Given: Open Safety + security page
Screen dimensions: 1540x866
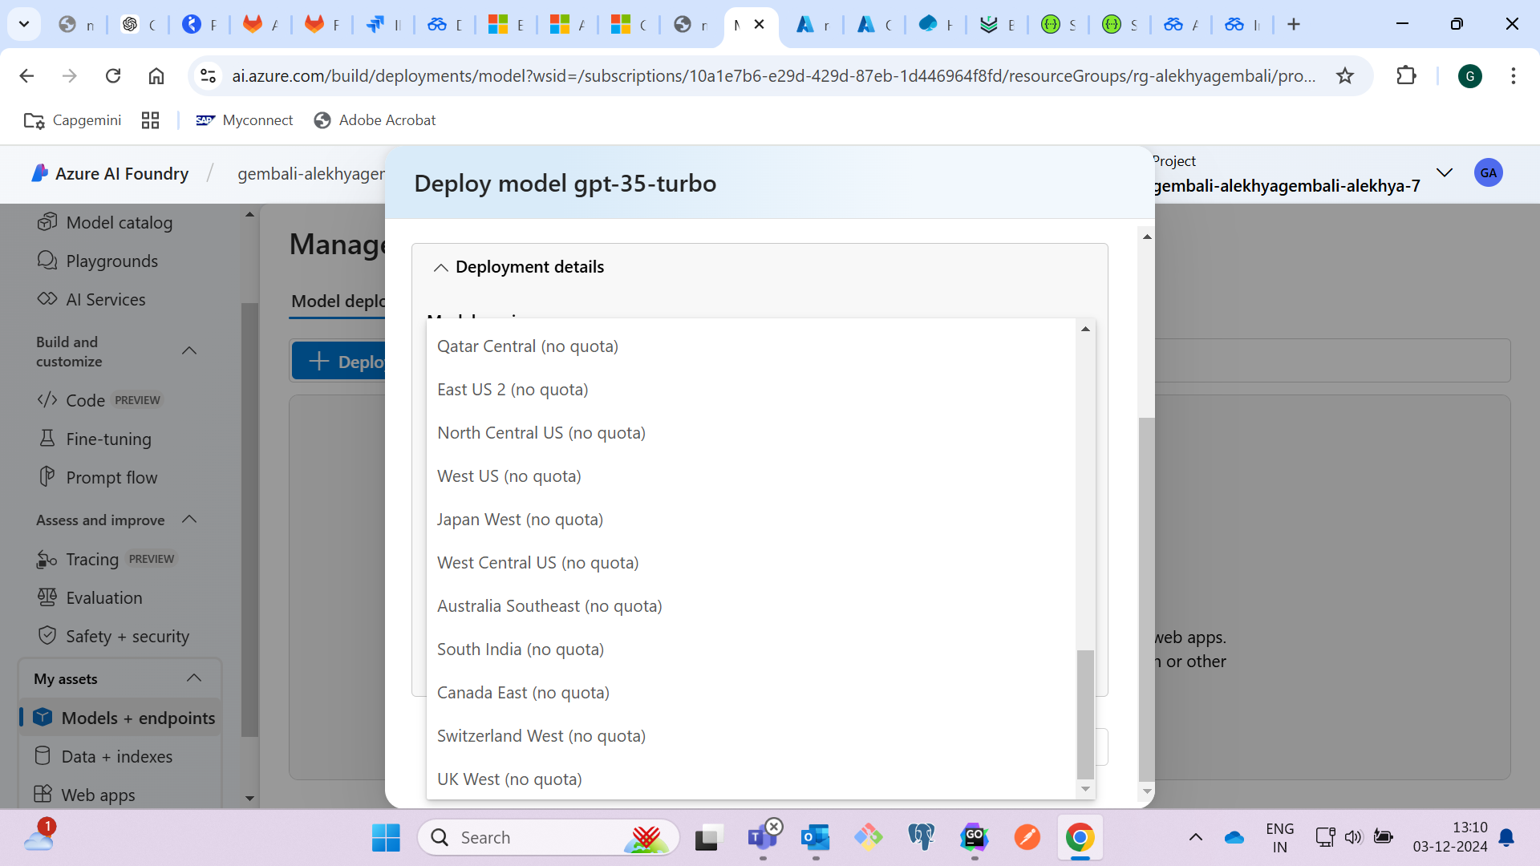Looking at the screenshot, I should point(113,636).
